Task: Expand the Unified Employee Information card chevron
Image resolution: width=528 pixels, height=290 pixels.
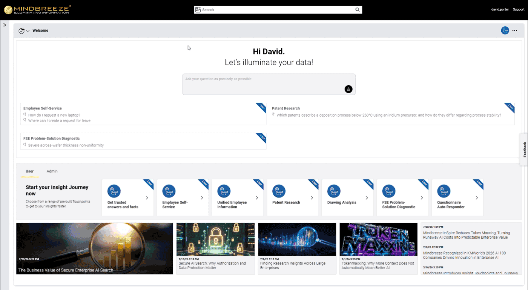Action: click(x=257, y=198)
